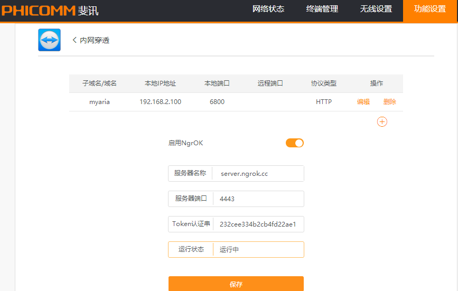Click the 运行状态 field showing 运行中
Screen dimensions: 458x291
coord(258,250)
